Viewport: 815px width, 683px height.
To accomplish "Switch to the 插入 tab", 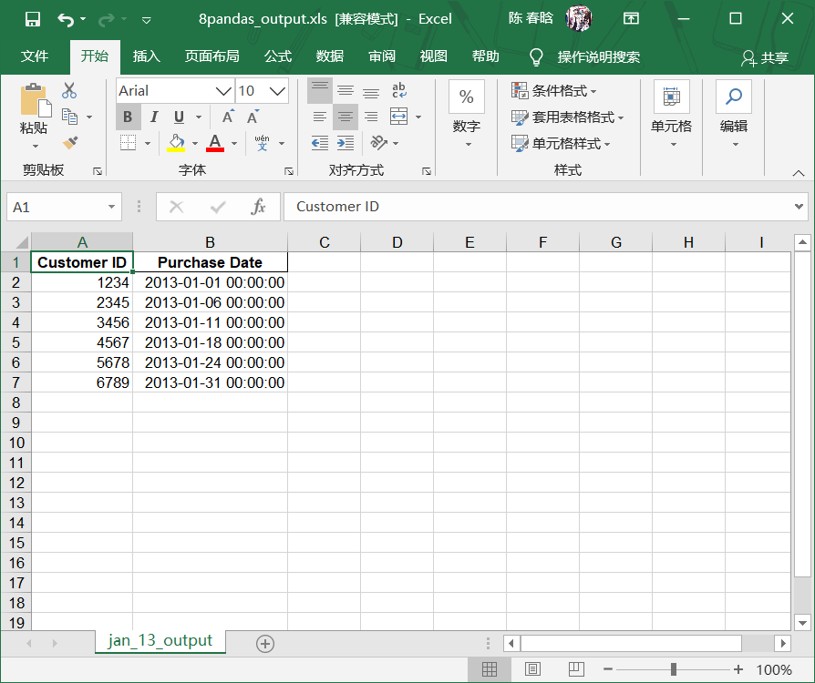I will 147,56.
